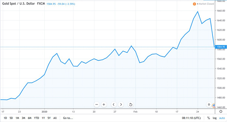The height and width of the screenshot is (122, 227).
Task: Click the 1660.00 price axis label
Action: pyautogui.click(x=221, y=11)
